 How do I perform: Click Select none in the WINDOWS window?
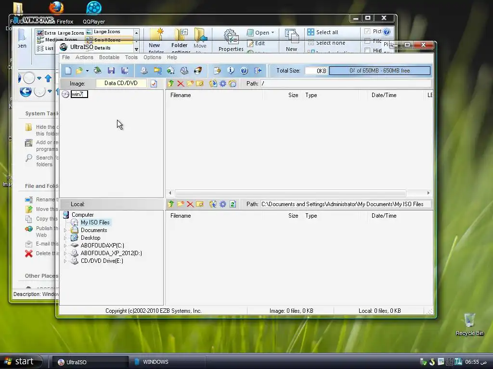[x=326, y=43]
